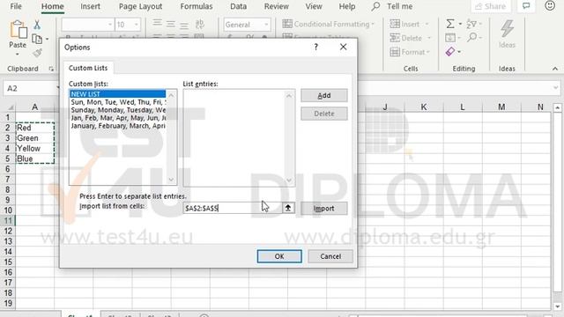Click the Insert cells icon
Image resolution: width=564 pixels, height=317 pixels.
[395, 24]
